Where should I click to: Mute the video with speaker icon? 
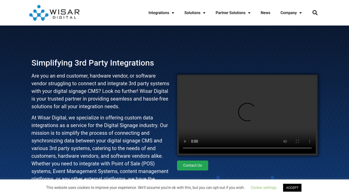285,141
